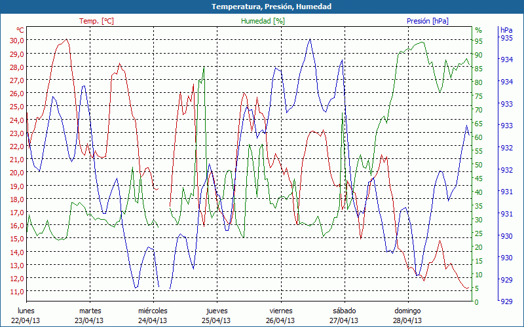Click the 935 pressure axis tick

click(x=506, y=38)
